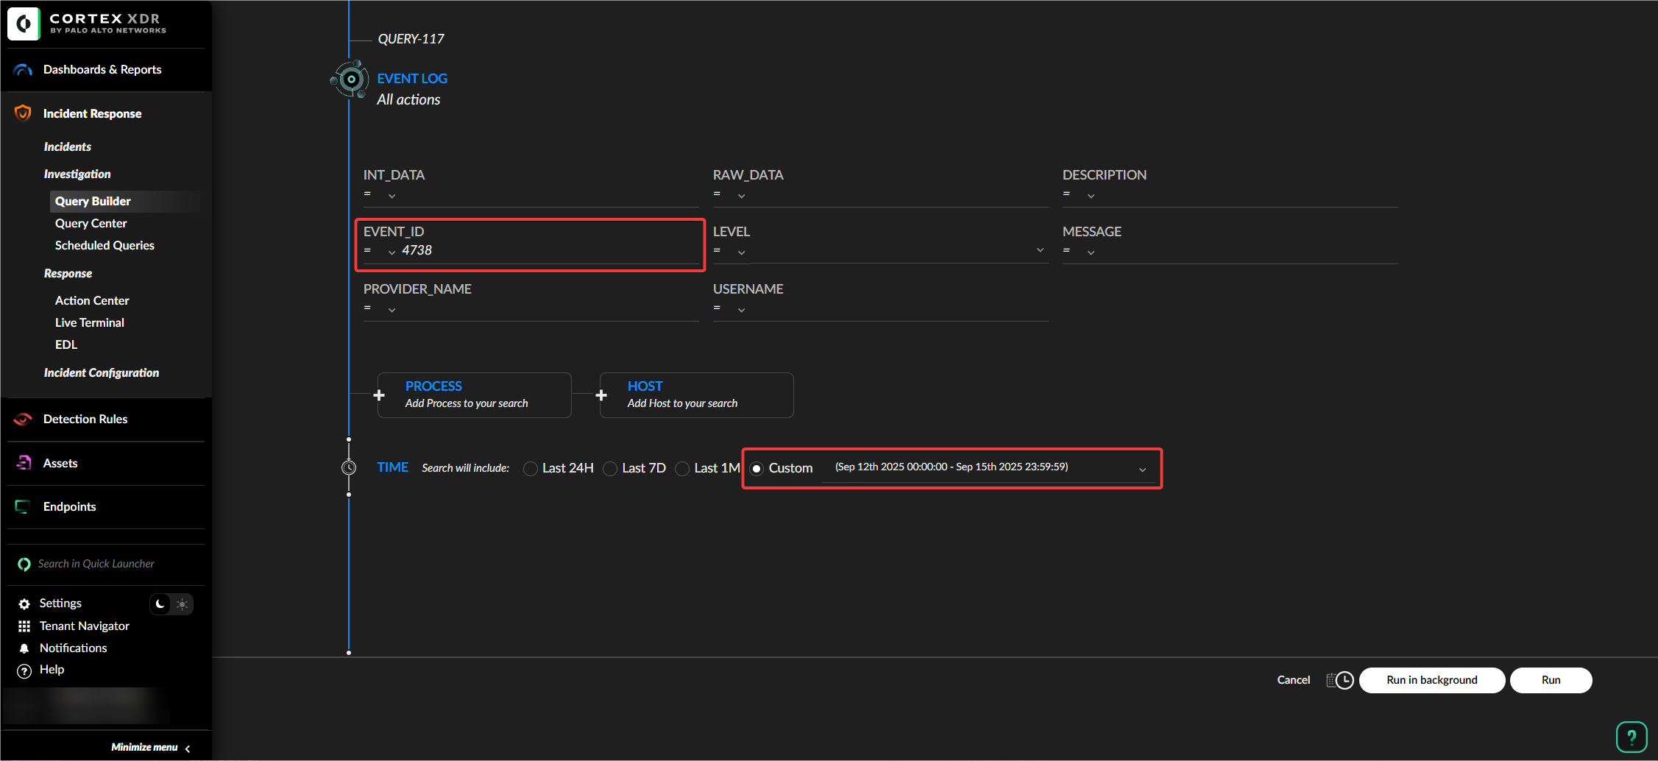
Task: Go to Detection Rules menu
Action: coord(85,419)
